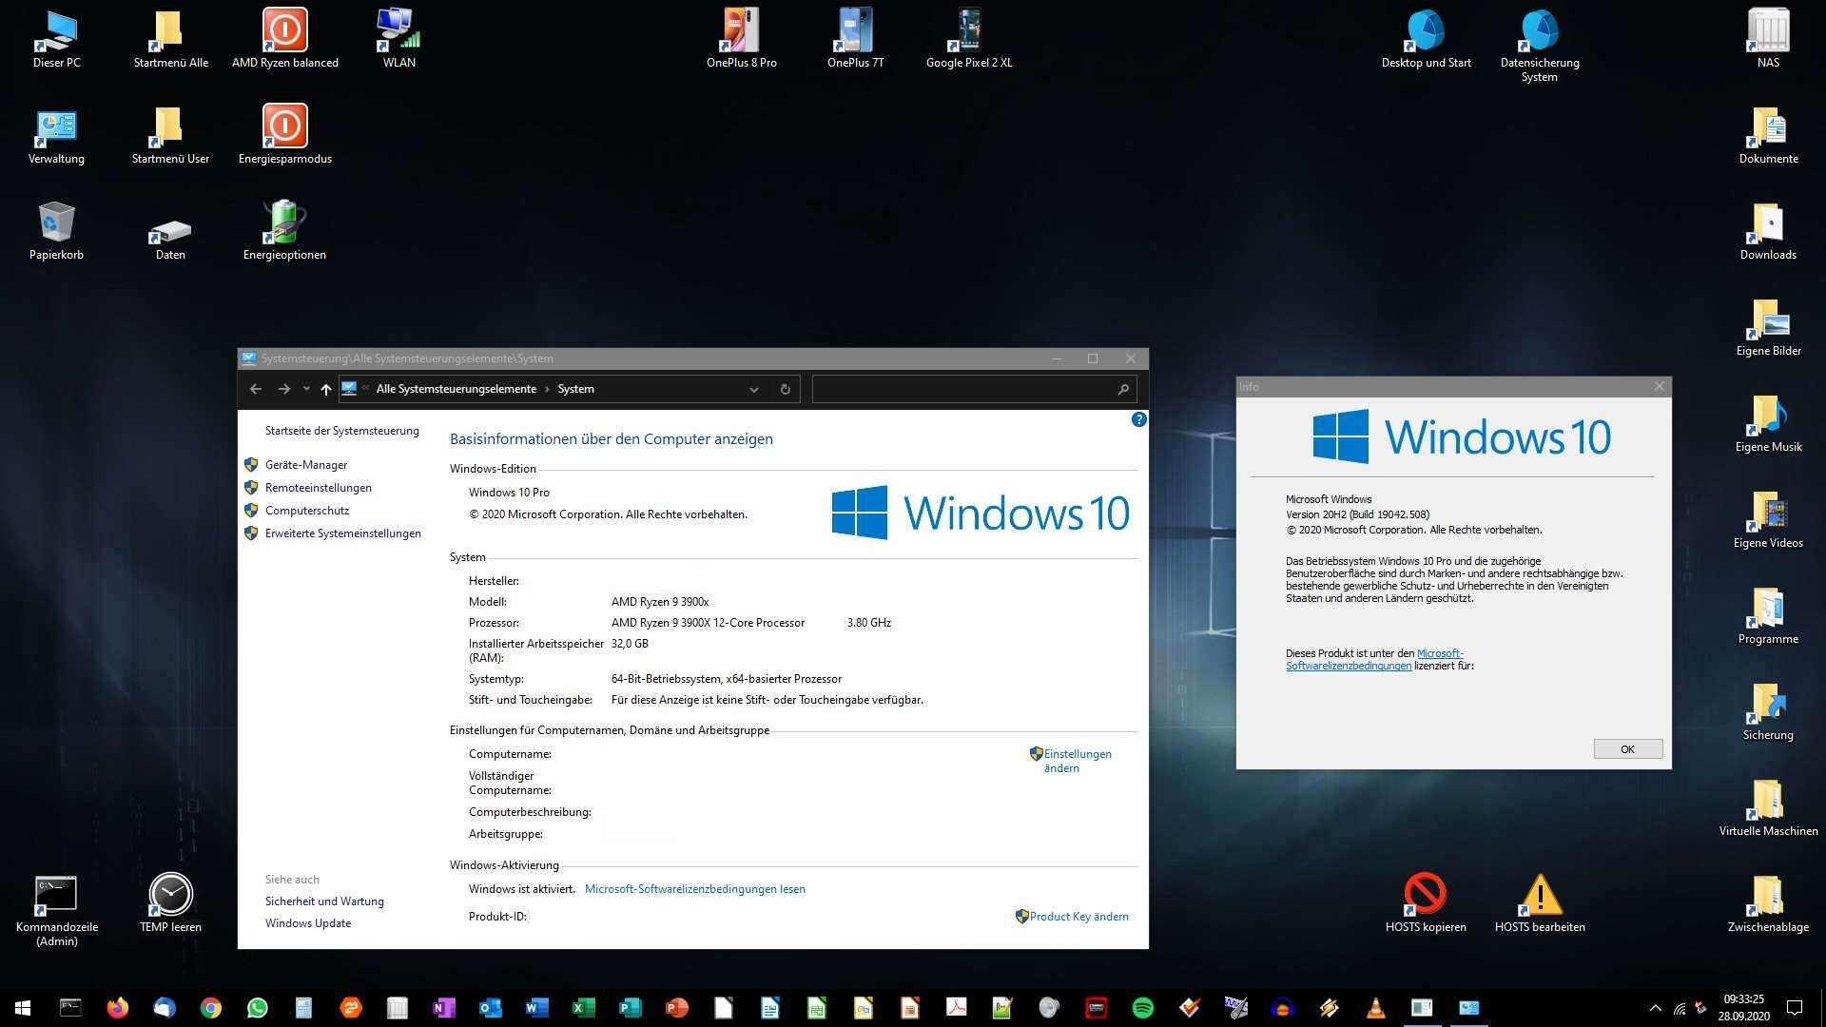The height and width of the screenshot is (1027, 1826).
Task: Launch Google Chrome from taskbar
Action: click(210, 1008)
